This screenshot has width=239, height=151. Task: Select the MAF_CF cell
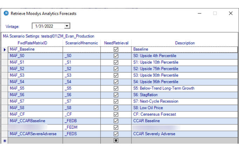click(x=35, y=115)
